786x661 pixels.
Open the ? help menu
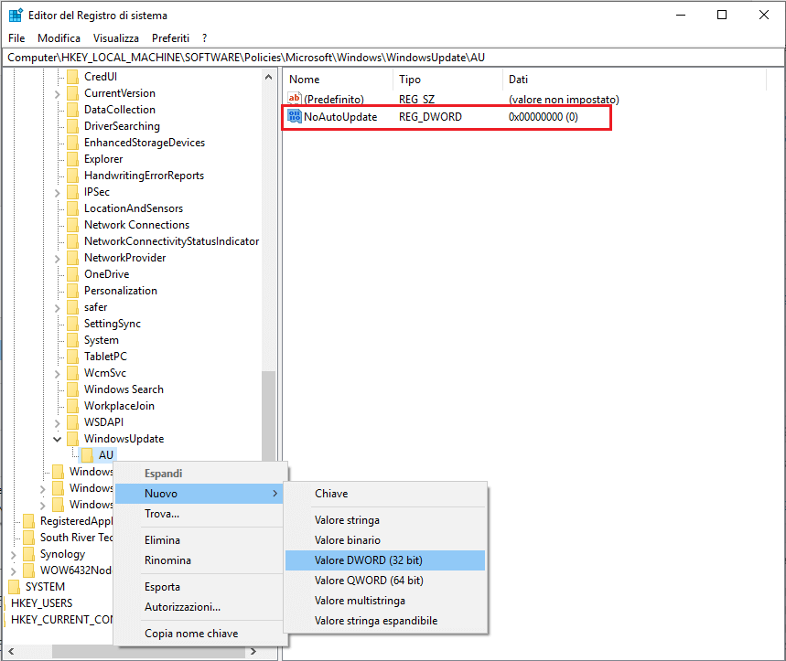click(x=205, y=38)
